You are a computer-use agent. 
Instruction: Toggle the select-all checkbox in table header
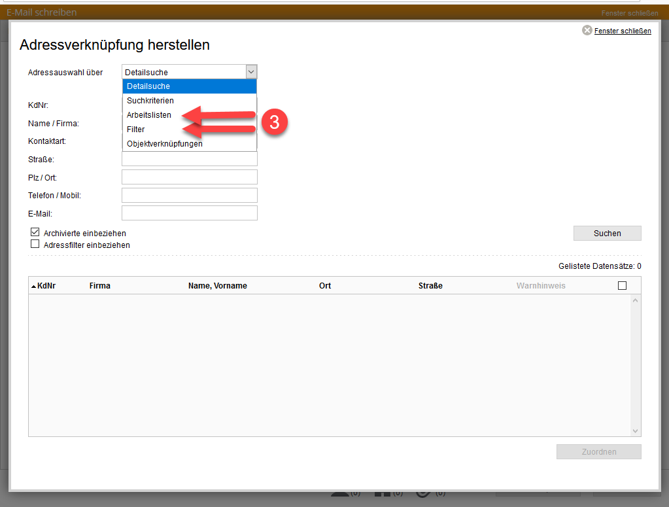click(x=622, y=285)
